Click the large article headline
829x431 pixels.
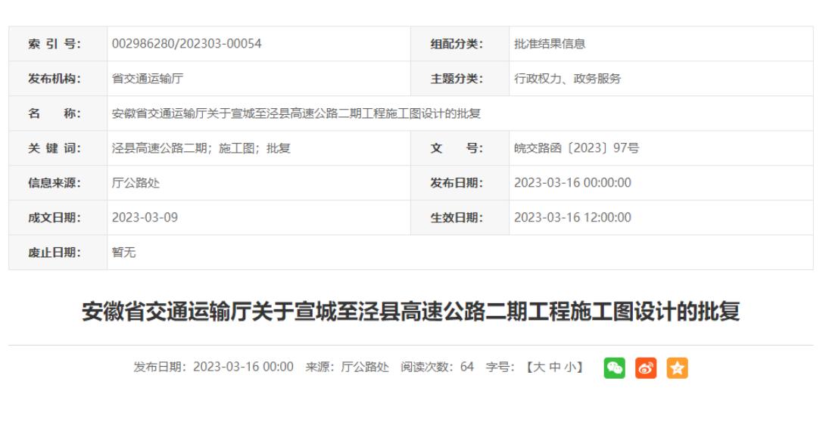pos(411,311)
